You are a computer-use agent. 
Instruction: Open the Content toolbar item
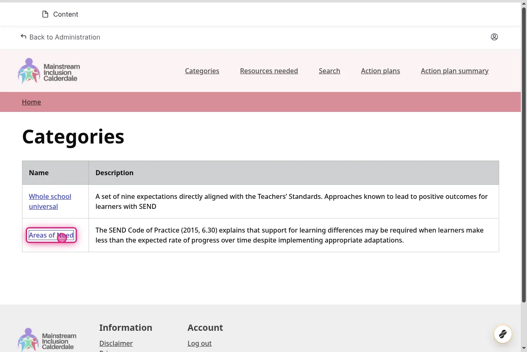pos(60,14)
